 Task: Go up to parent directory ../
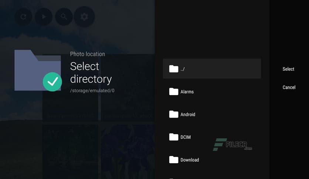(x=212, y=68)
